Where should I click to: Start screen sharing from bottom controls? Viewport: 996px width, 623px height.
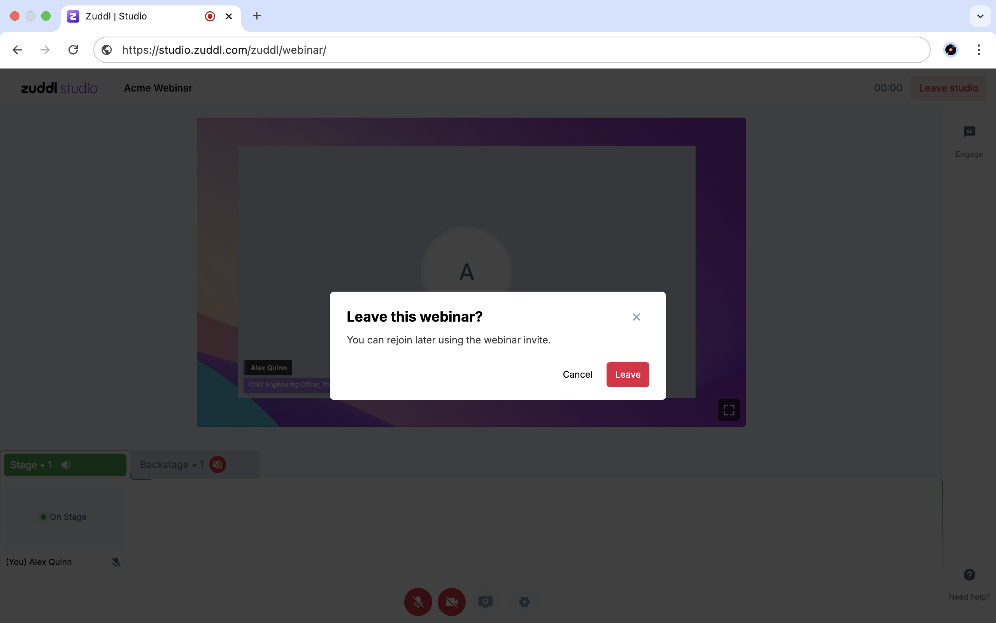485,602
